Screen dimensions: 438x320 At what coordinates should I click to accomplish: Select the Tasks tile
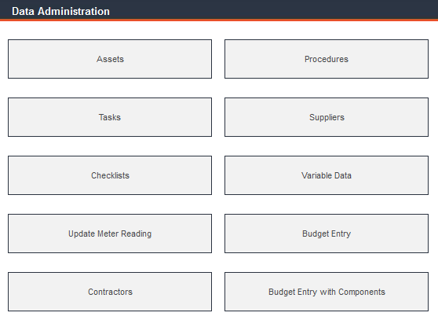[x=110, y=117]
